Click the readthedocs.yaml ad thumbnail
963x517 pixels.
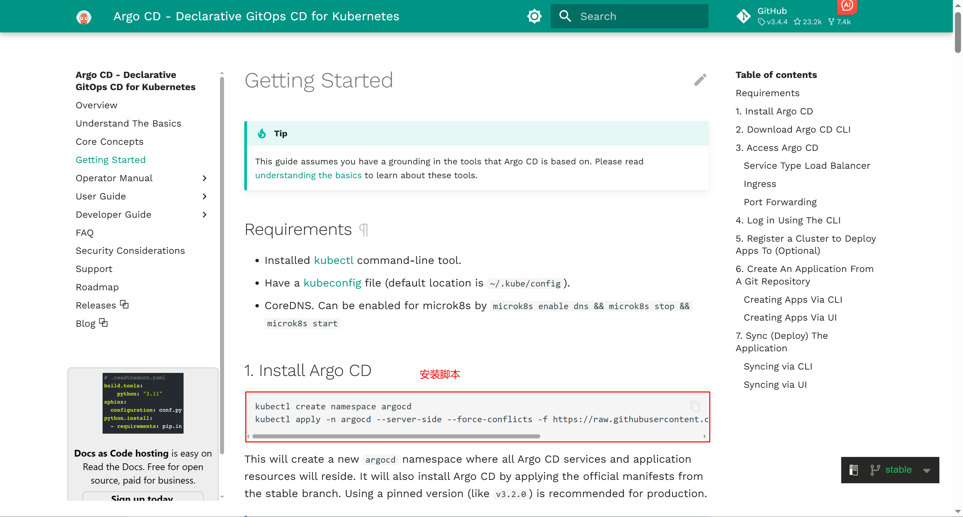point(143,403)
